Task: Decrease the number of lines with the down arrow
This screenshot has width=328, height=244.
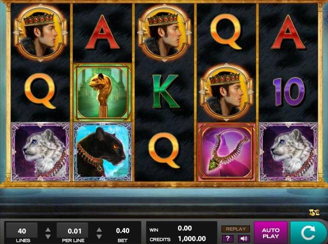Action: pyautogui.click(x=48, y=236)
